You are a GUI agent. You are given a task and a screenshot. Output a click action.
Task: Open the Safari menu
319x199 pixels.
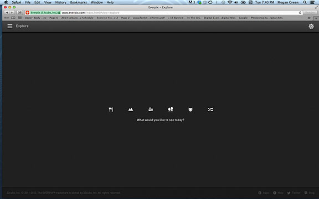tap(17, 2)
